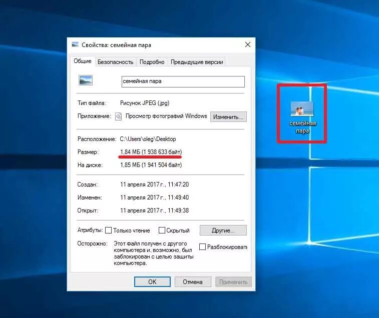The image size is (379, 318).
Task: Click the Приложение: label
Action: point(94,116)
